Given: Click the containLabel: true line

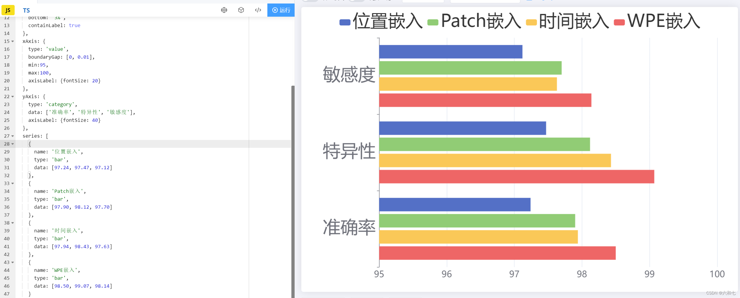Looking at the screenshot, I should tap(54, 25).
